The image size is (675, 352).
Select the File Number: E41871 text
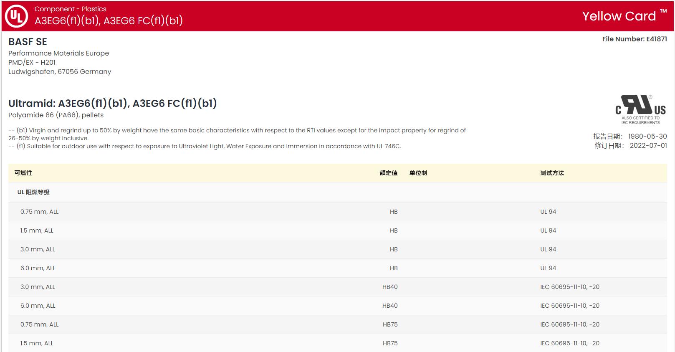click(x=635, y=39)
